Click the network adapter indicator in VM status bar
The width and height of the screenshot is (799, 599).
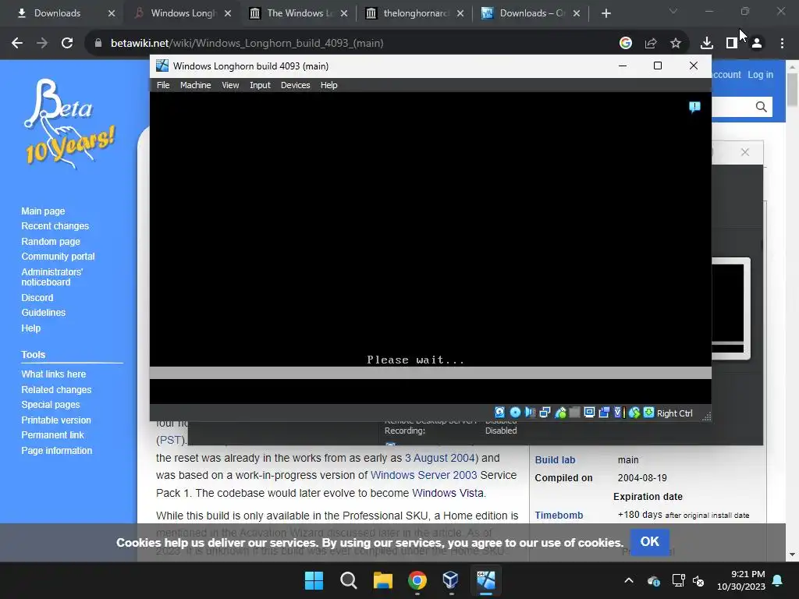click(545, 413)
